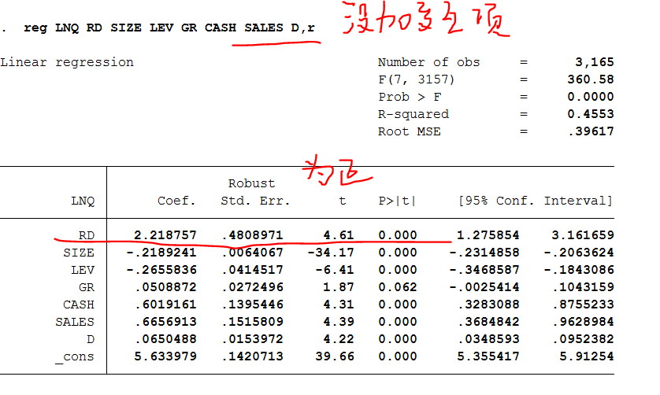Image resolution: width=660 pixels, height=395 pixels.
Task: Click the 'R-squared' label
Action: 413,114
